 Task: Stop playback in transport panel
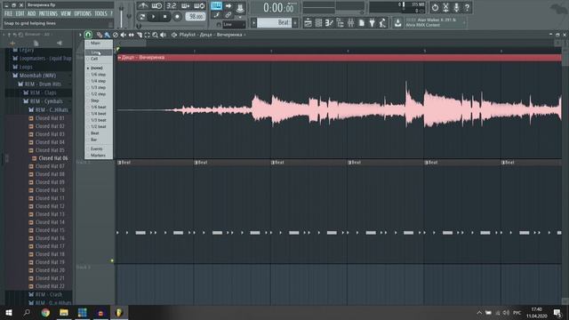click(x=165, y=17)
